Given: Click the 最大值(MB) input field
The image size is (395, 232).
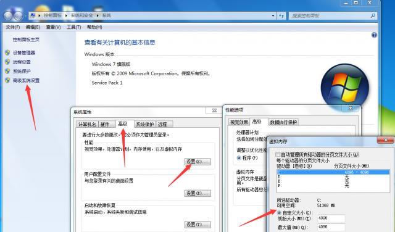Looking at the screenshot, I should coord(331,227).
